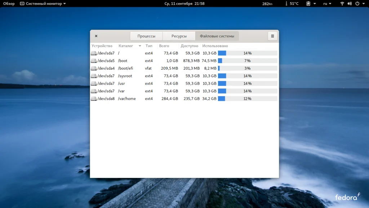This screenshot has width=369, height=208.
Task: Click the drive icon for /dev/sda5
Action: click(x=94, y=61)
